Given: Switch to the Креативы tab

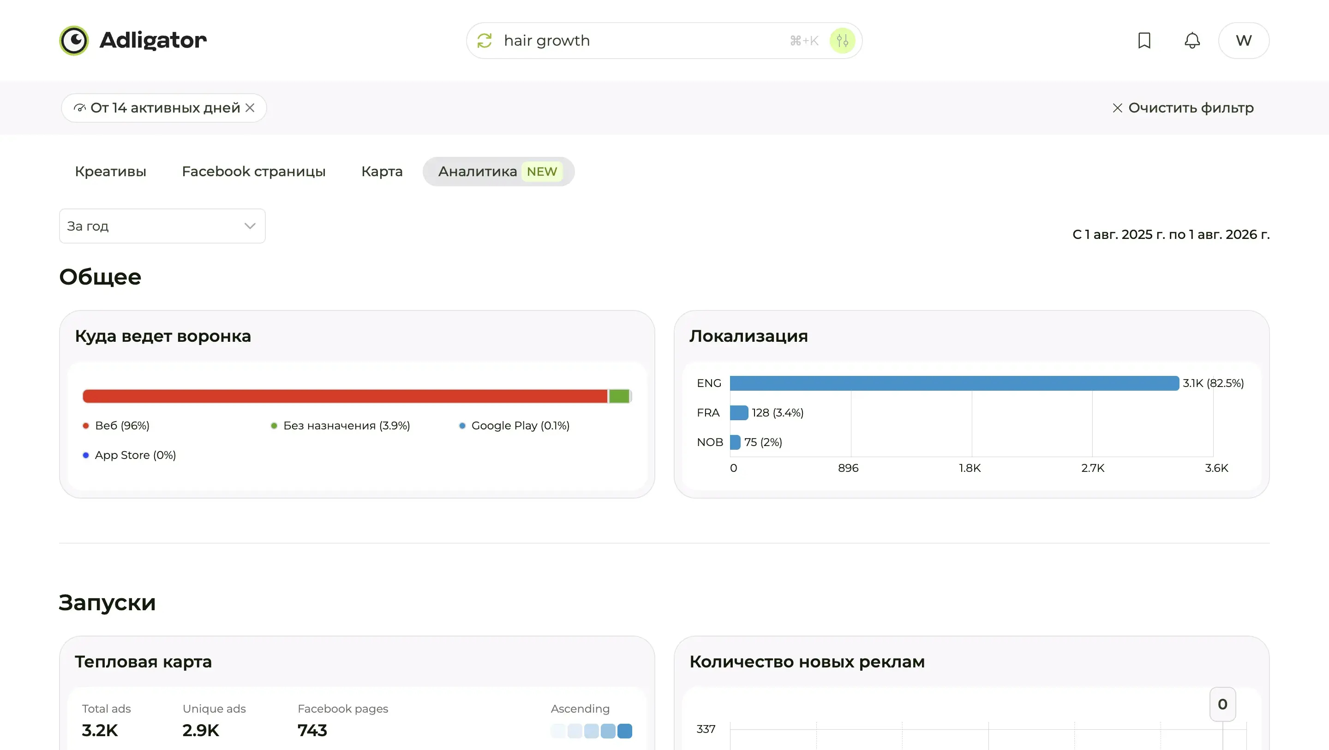Looking at the screenshot, I should tap(110, 171).
